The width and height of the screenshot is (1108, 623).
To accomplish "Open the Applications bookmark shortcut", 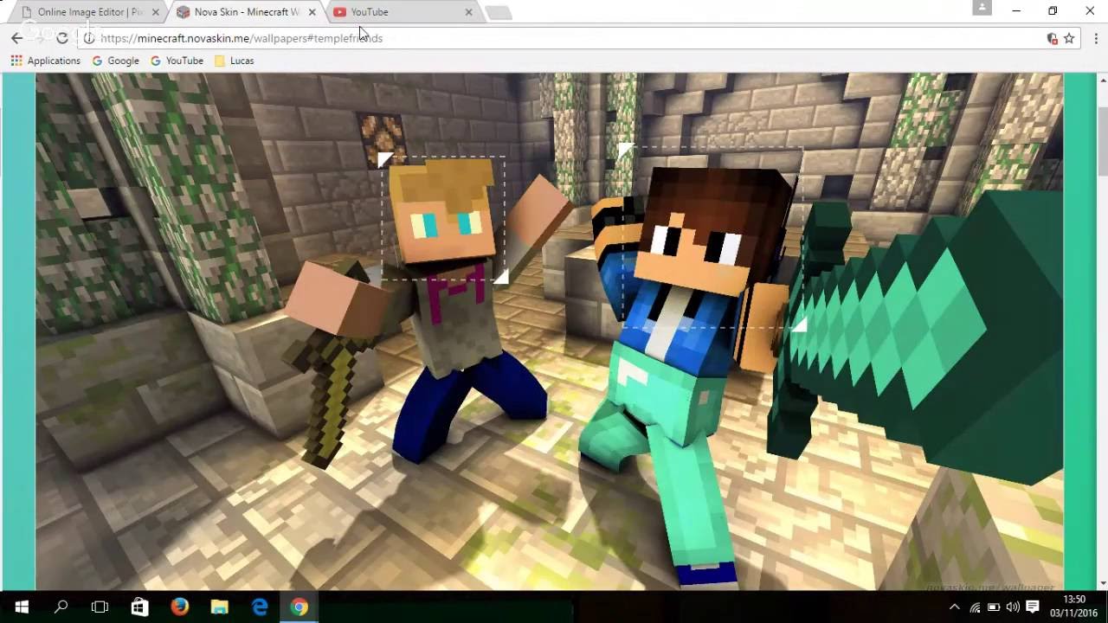I will point(46,61).
